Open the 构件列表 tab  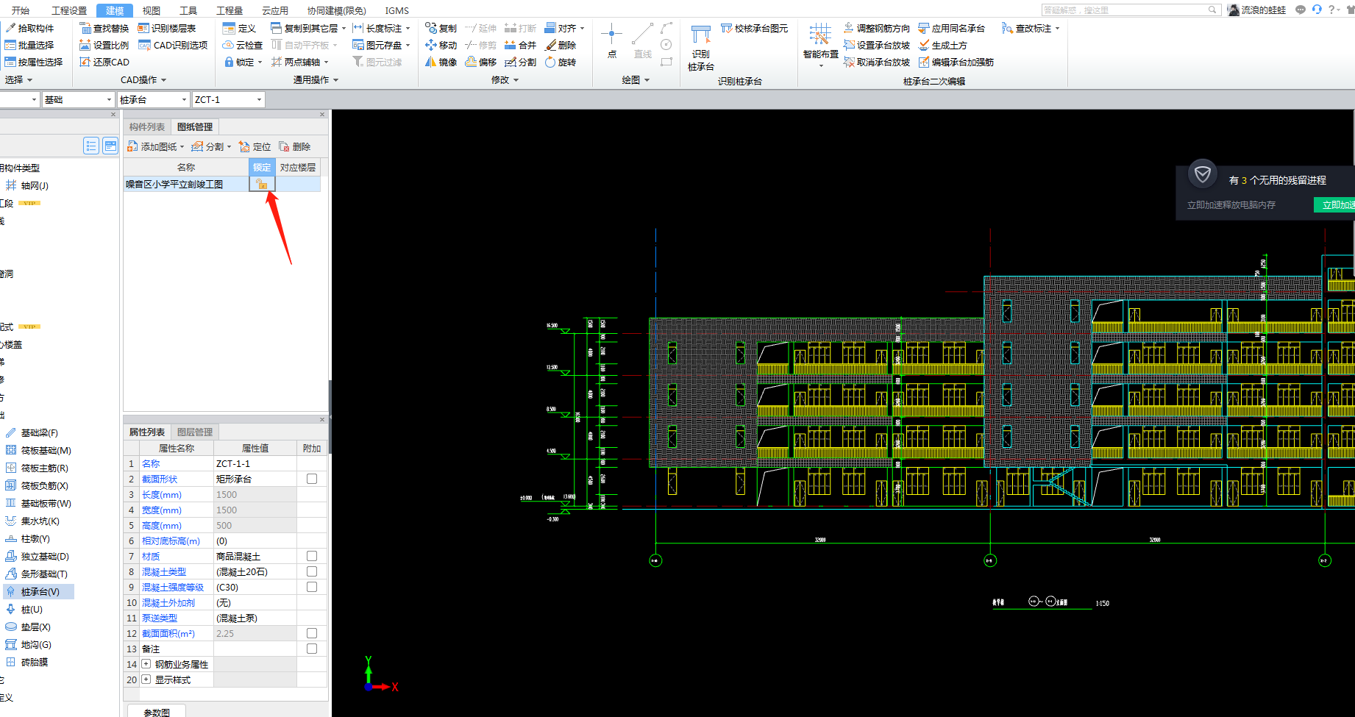click(x=147, y=126)
